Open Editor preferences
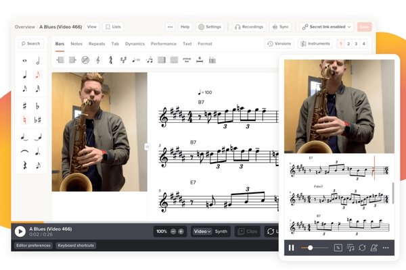Viewport: 406px width, 270px height. [x=33, y=246]
